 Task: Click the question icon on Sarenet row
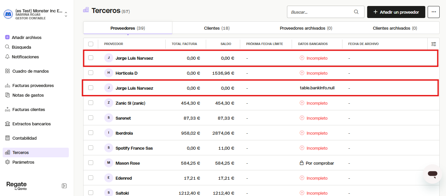pyautogui.click(x=302, y=118)
